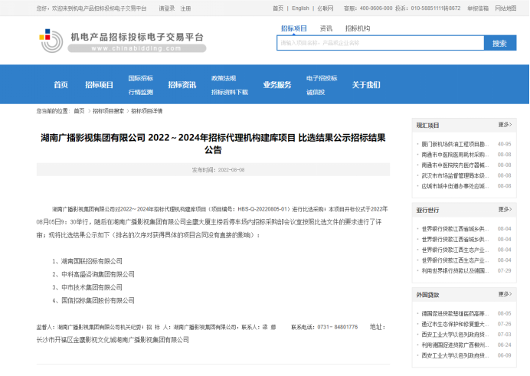Click 招标项目搜索 in the breadcrumb
The height and width of the screenshot is (376, 530).
point(108,111)
